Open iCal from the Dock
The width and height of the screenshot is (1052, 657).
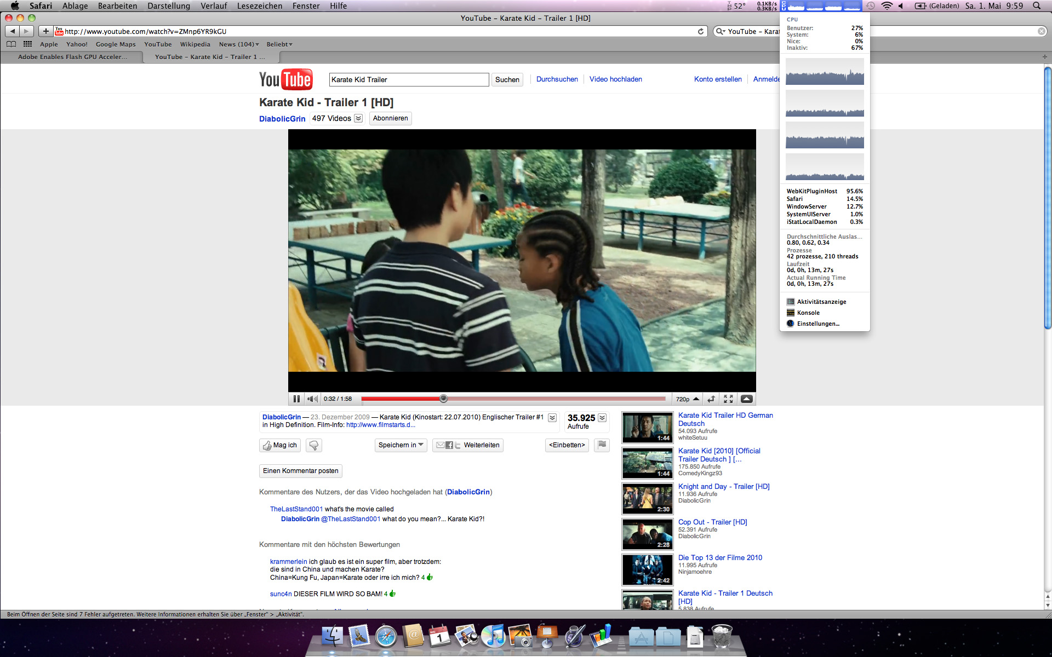439,637
